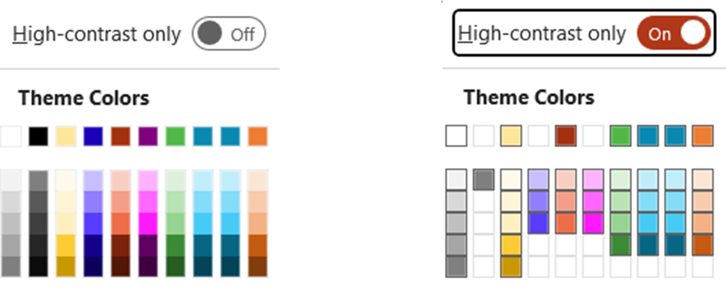
Task: Select the pale yellow swatch in right theme row
Action: click(511, 136)
